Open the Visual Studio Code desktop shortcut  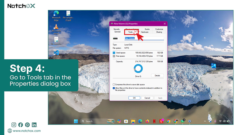tap(56, 54)
